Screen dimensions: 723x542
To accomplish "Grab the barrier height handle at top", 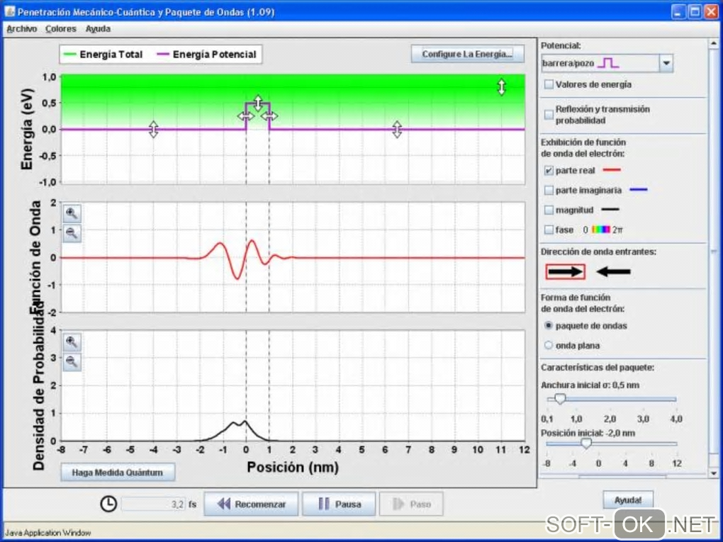I will tap(258, 102).
